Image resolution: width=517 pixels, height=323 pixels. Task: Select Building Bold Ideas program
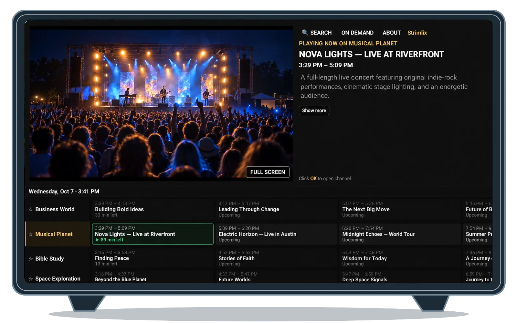[x=153, y=209]
